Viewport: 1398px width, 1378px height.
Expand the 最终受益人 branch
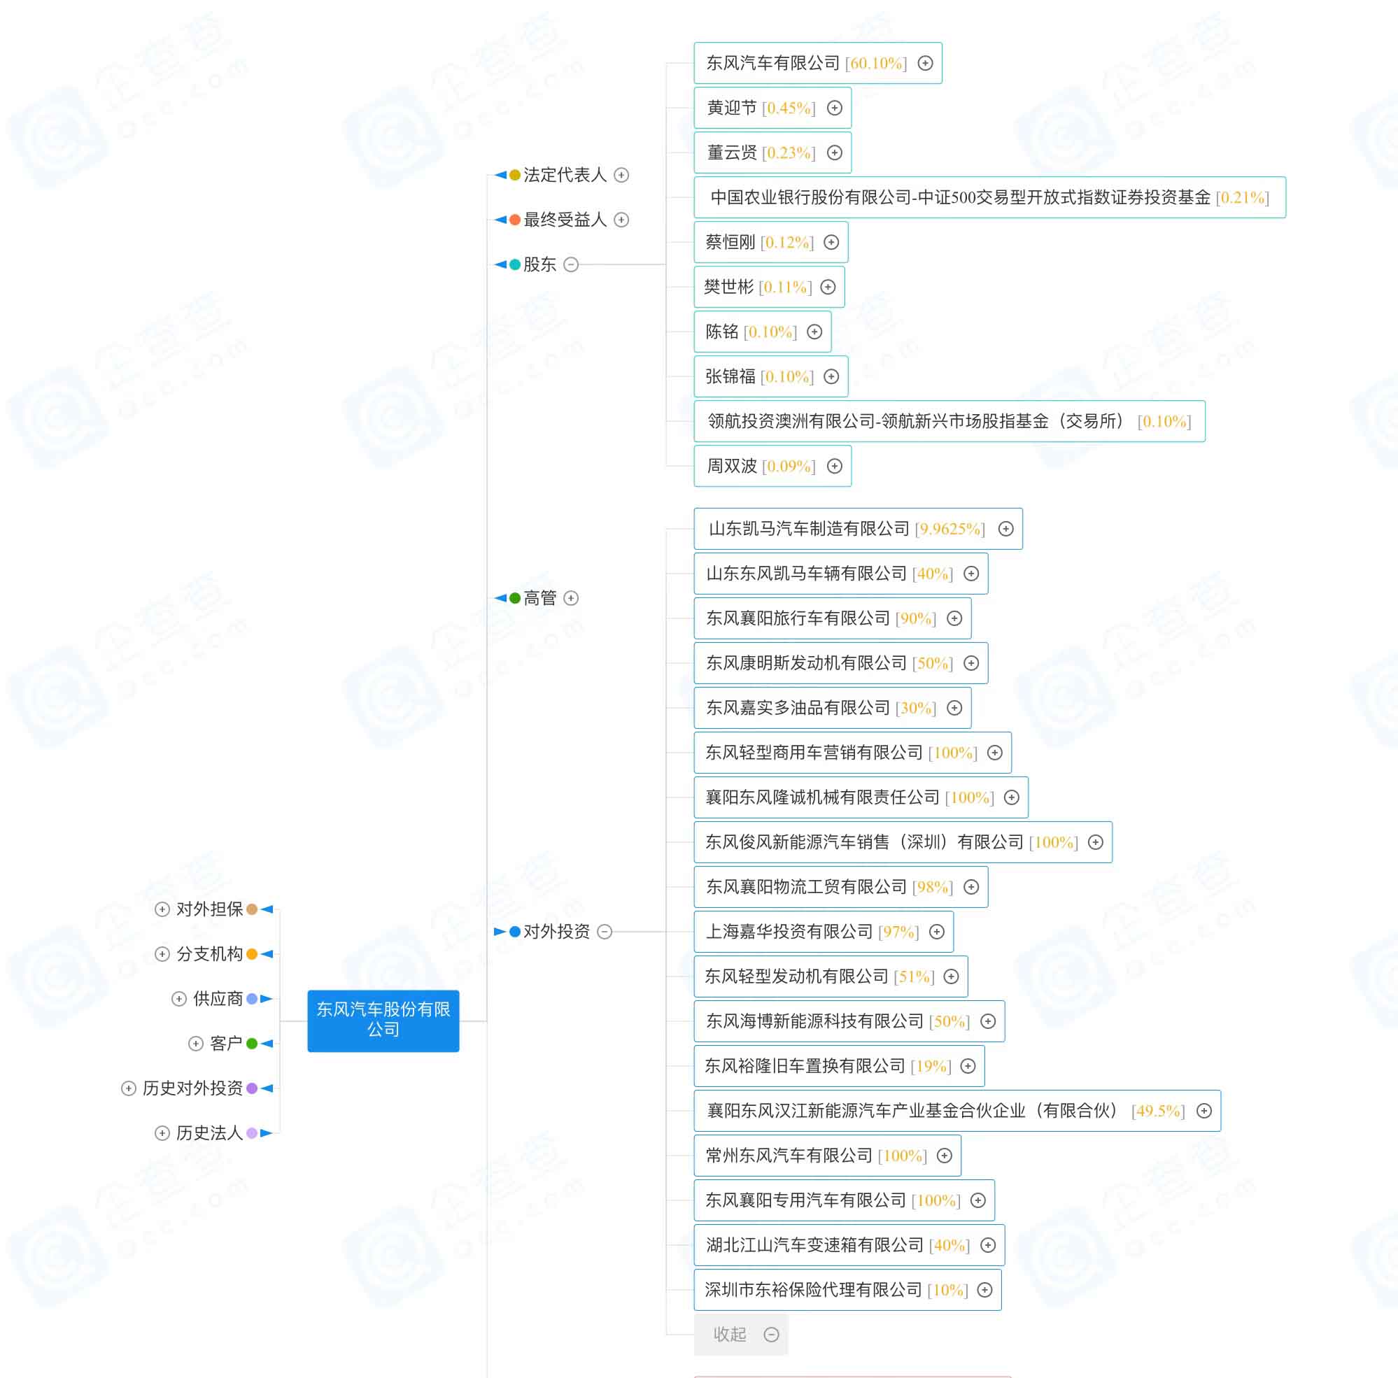point(621,220)
